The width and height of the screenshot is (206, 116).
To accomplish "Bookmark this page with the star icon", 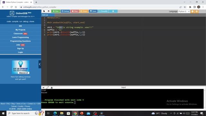I will (185, 7).
